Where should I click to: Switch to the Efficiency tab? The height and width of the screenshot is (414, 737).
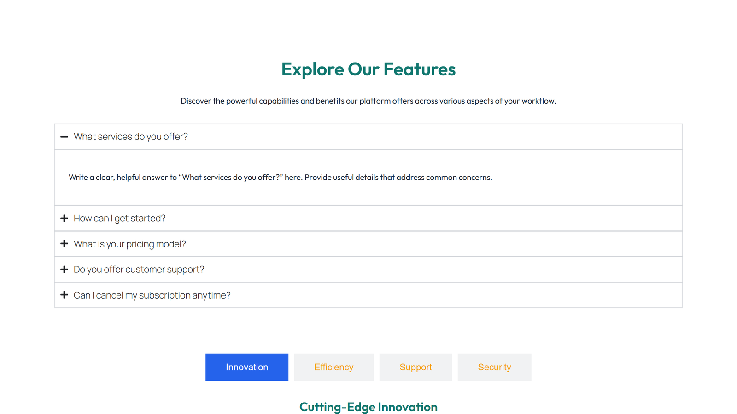333,367
